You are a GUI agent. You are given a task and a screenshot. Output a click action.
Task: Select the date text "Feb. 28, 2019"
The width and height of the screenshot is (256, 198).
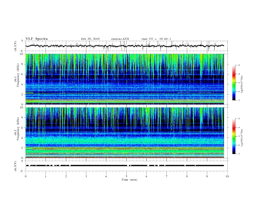click(x=90, y=39)
